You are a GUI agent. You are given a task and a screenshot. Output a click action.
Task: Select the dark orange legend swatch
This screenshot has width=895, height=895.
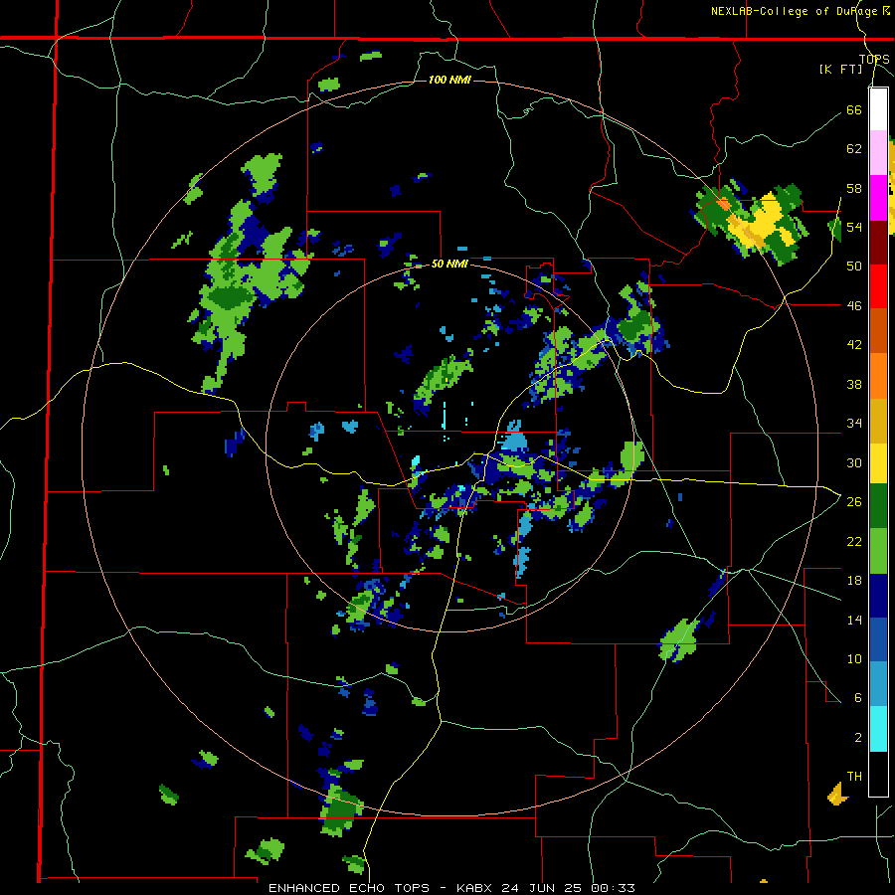(878, 331)
